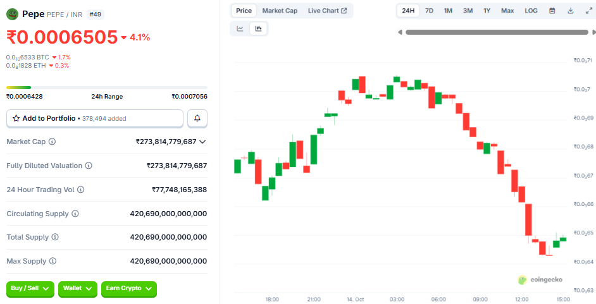The image size is (596, 304).
Task: Click the Add to Portfolio button
Action: pos(95,118)
